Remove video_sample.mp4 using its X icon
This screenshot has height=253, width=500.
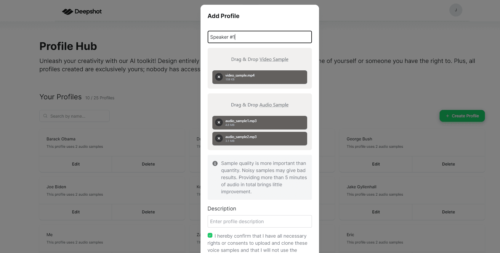click(219, 77)
